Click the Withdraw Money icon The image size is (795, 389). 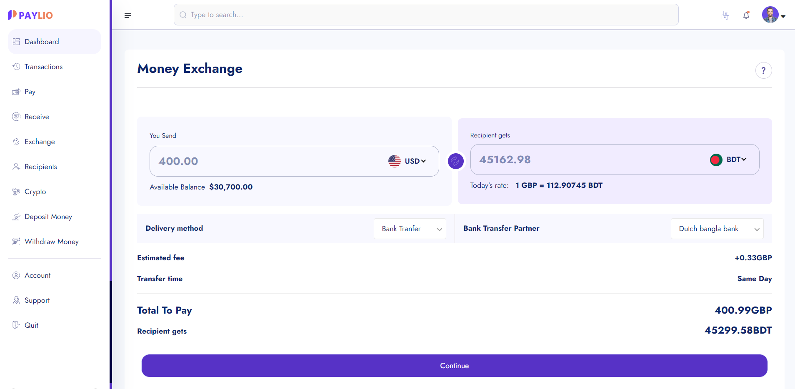point(16,242)
